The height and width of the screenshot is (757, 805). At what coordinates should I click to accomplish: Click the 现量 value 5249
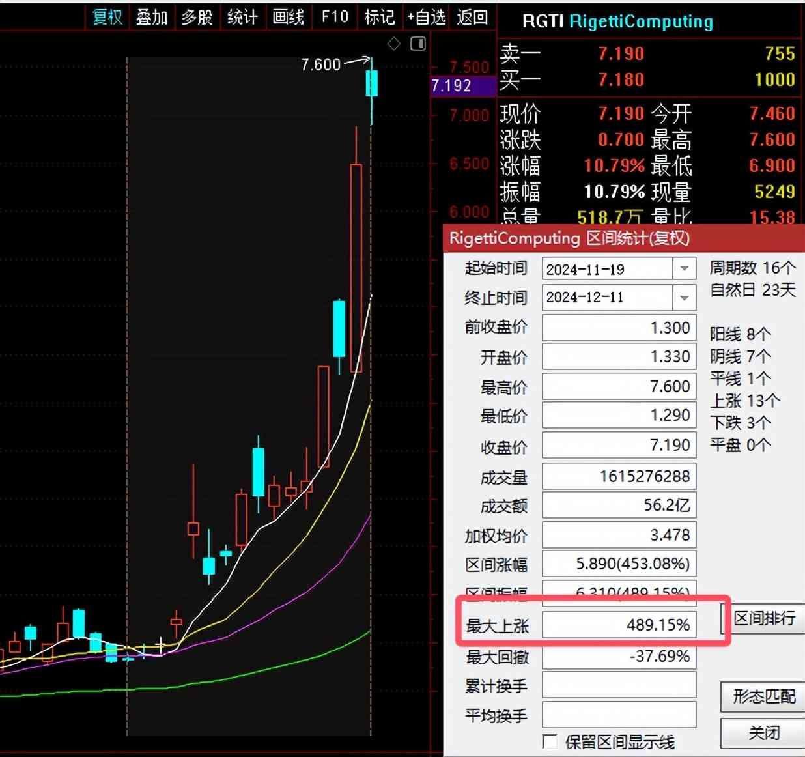775,192
